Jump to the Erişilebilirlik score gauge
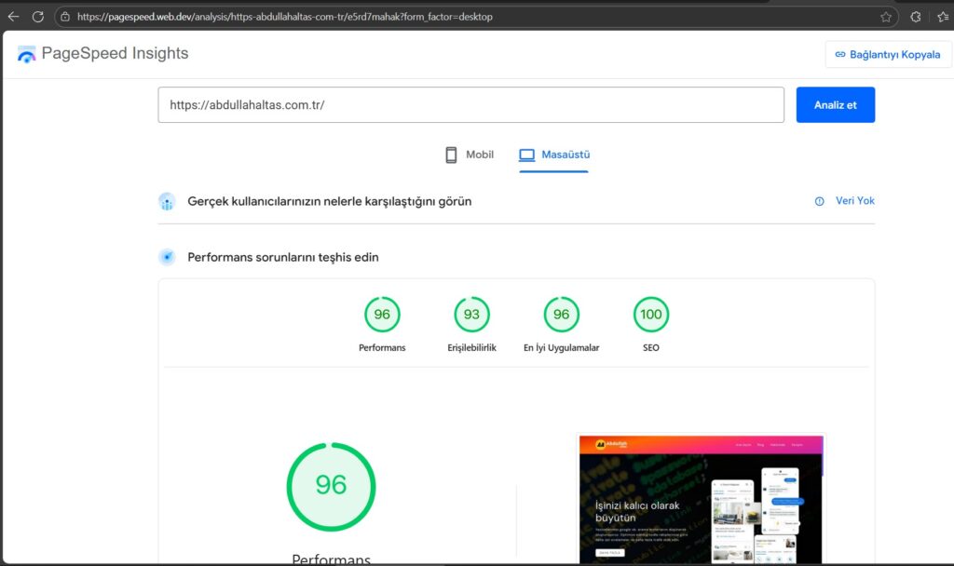This screenshot has height=566, width=954. (x=471, y=315)
